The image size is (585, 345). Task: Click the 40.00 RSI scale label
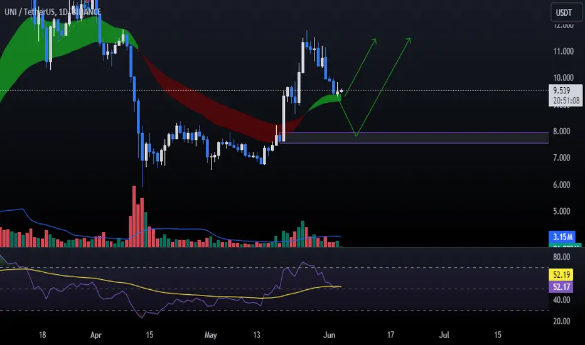562,300
